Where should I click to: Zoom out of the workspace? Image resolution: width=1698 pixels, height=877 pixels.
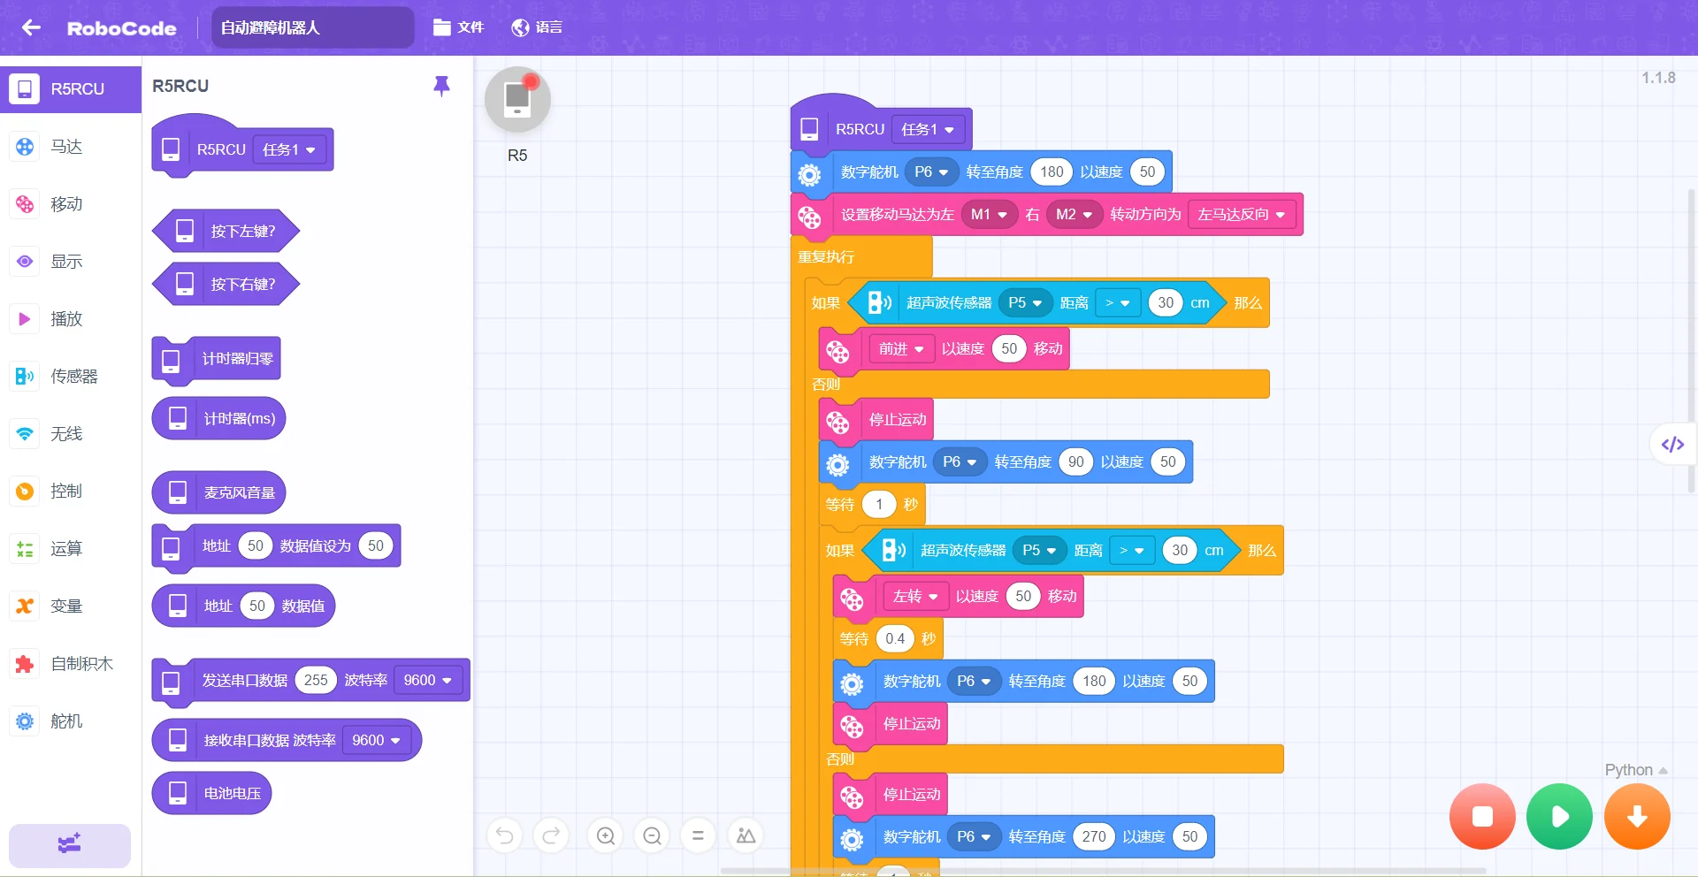tap(653, 835)
